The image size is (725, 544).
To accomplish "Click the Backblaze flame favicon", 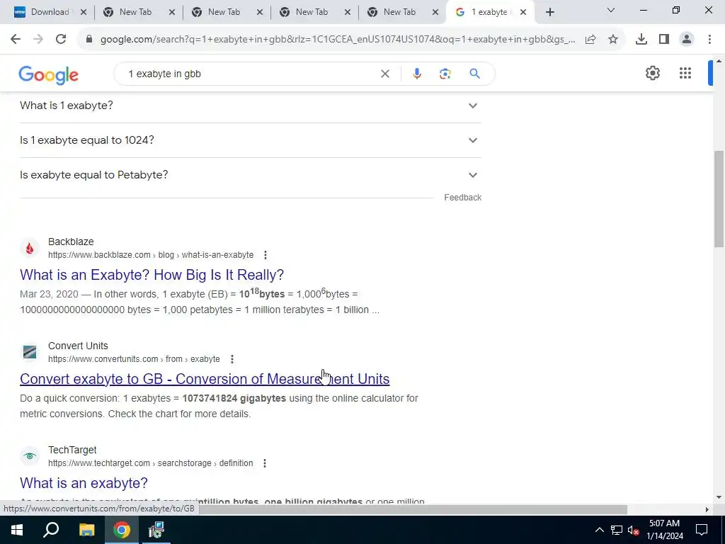I will point(30,249).
